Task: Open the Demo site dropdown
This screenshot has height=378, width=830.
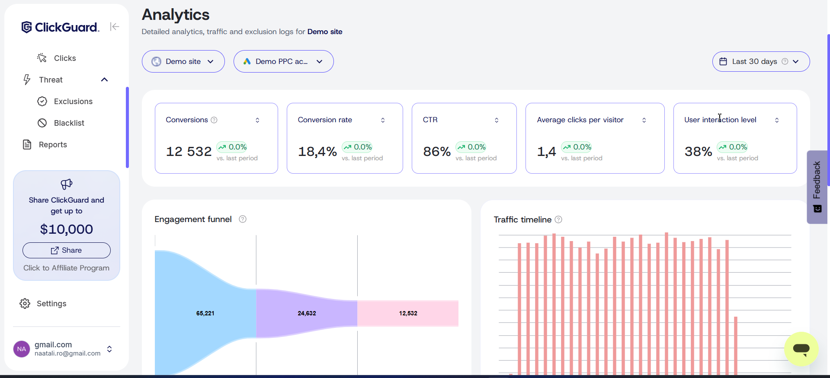Action: 183,61
